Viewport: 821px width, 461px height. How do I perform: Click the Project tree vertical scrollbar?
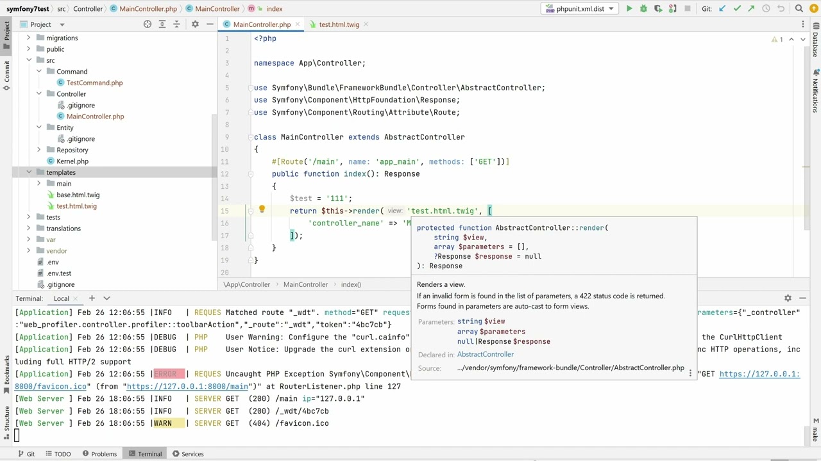(x=214, y=179)
